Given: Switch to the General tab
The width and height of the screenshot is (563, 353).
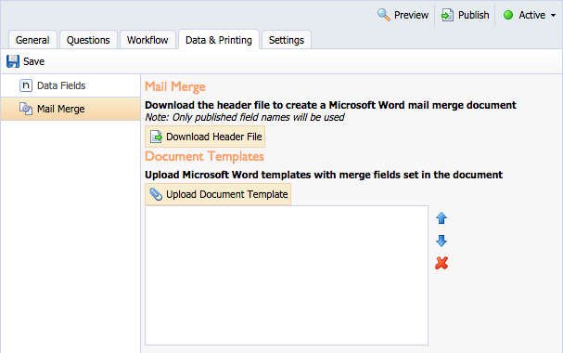Looking at the screenshot, I should tap(32, 40).
